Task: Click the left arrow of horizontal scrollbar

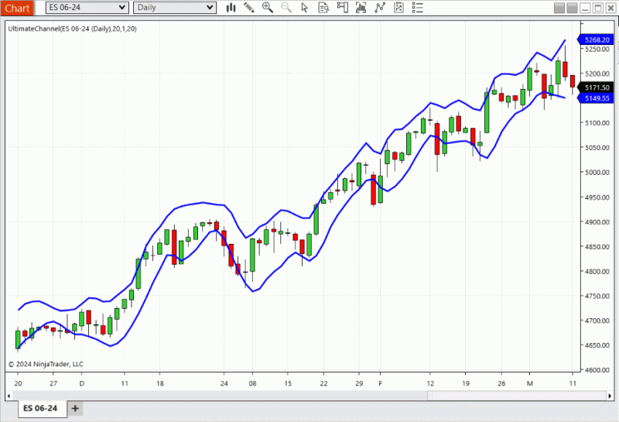Action: click(9, 396)
